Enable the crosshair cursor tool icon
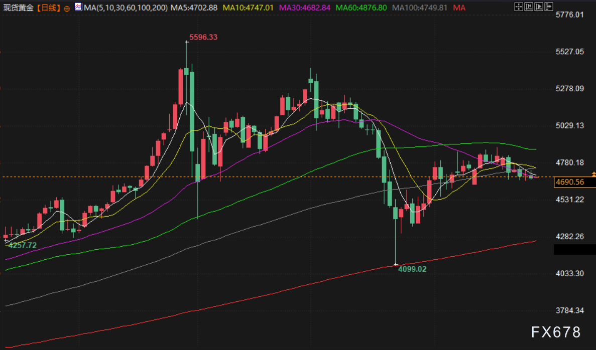Viewport: 596px width, 350px height. [519, 7]
